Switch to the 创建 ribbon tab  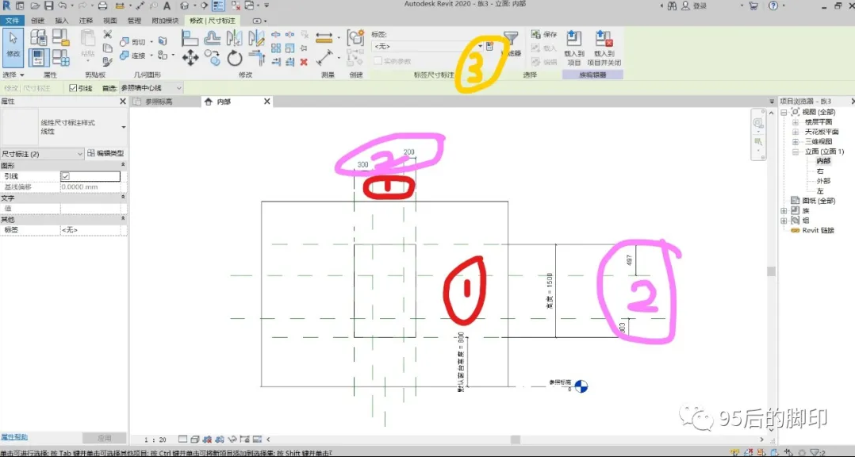tap(37, 21)
